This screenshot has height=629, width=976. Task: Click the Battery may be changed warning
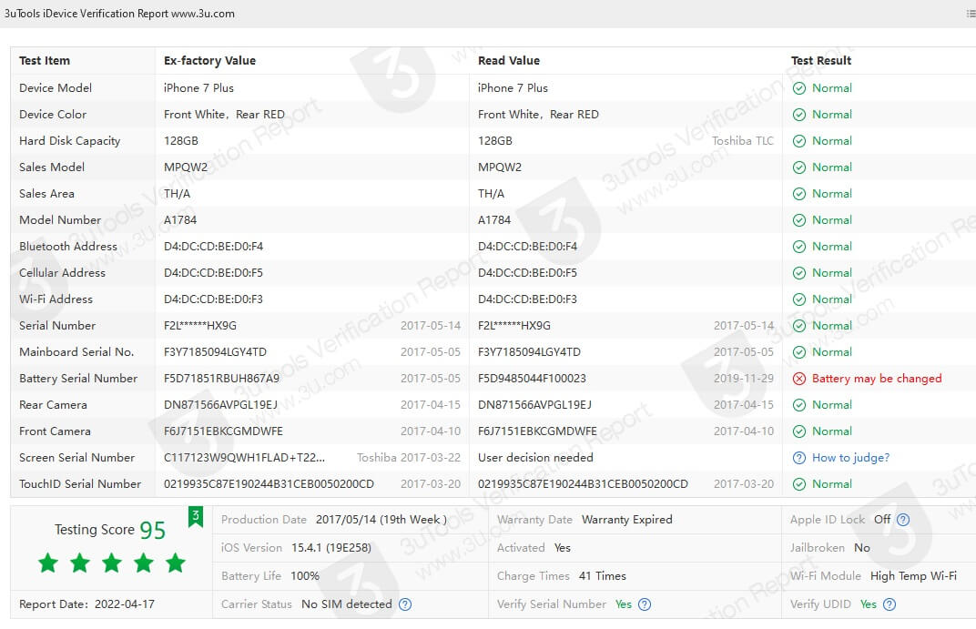click(877, 379)
